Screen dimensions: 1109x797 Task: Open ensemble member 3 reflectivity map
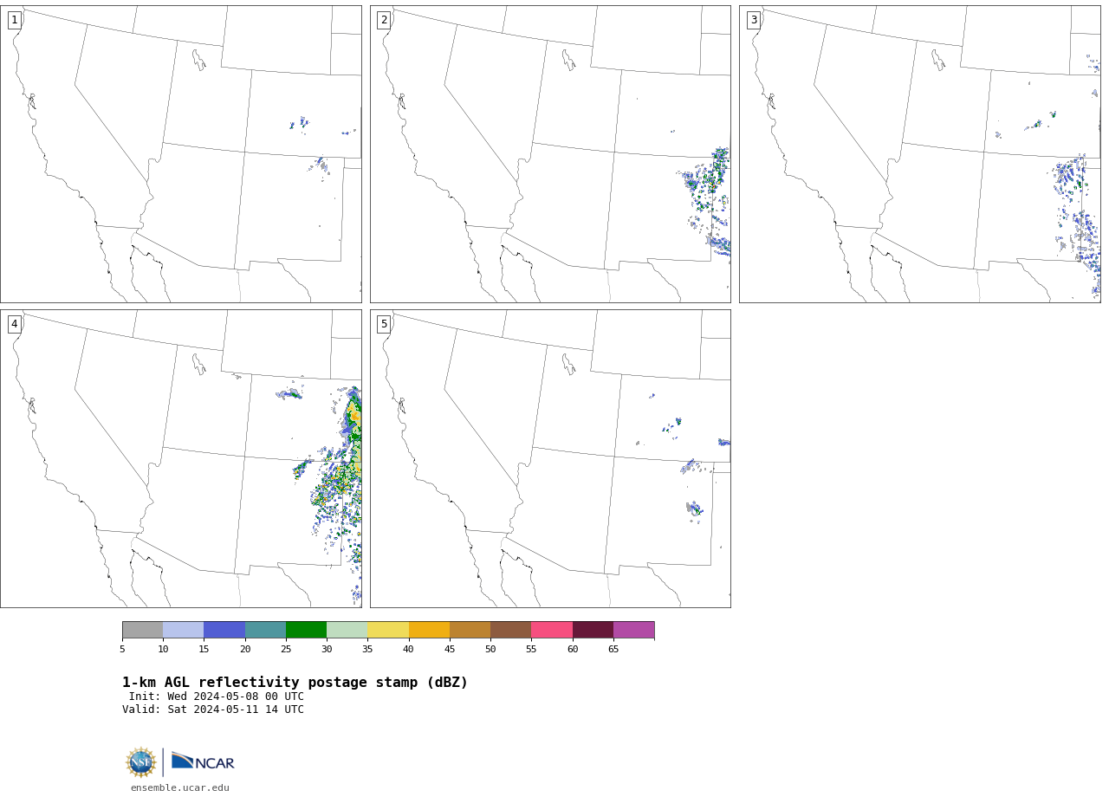tap(920, 154)
